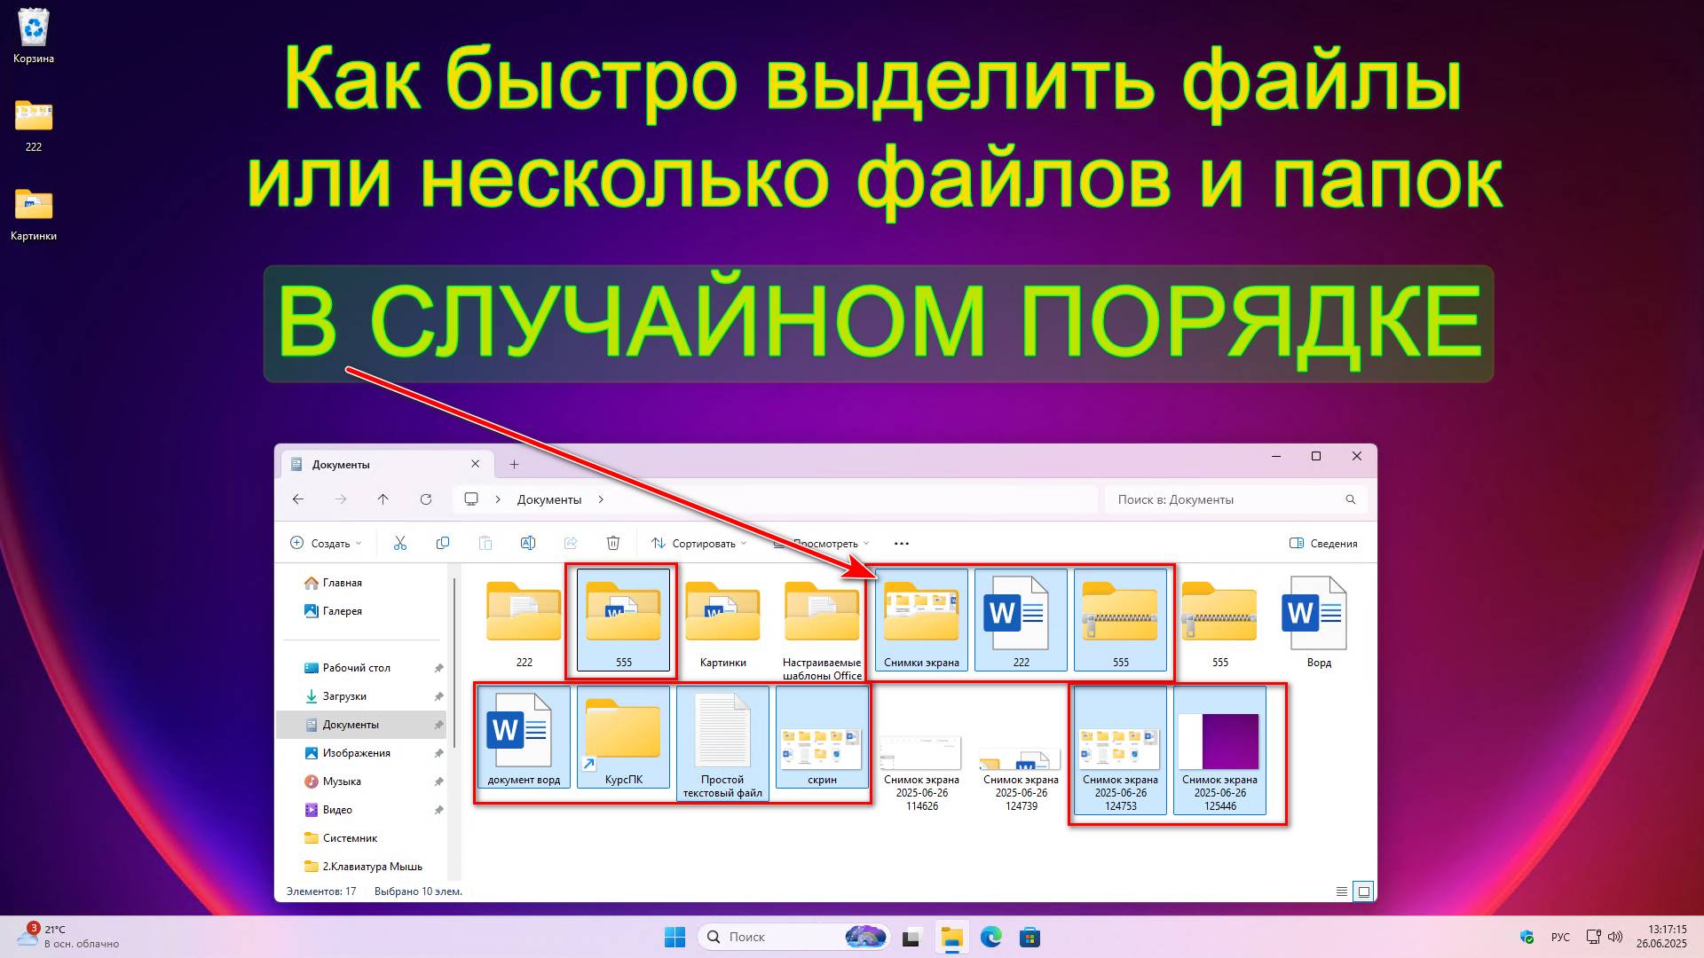Click the volume speaker icon in system tray
The image size is (1704, 958).
pyautogui.click(x=1615, y=937)
